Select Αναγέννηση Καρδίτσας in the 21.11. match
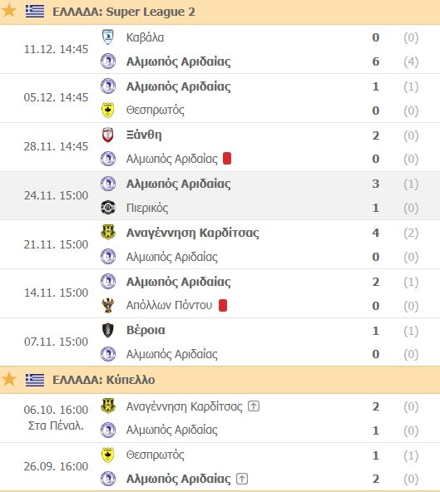440x492 pixels. click(x=192, y=233)
